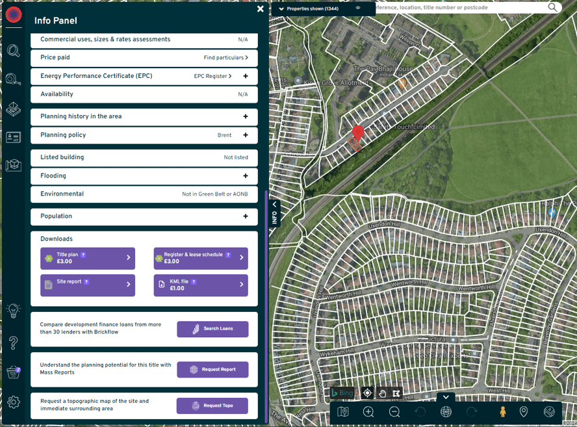Download the Register & lease schedule
577x427 pixels.
point(201,258)
